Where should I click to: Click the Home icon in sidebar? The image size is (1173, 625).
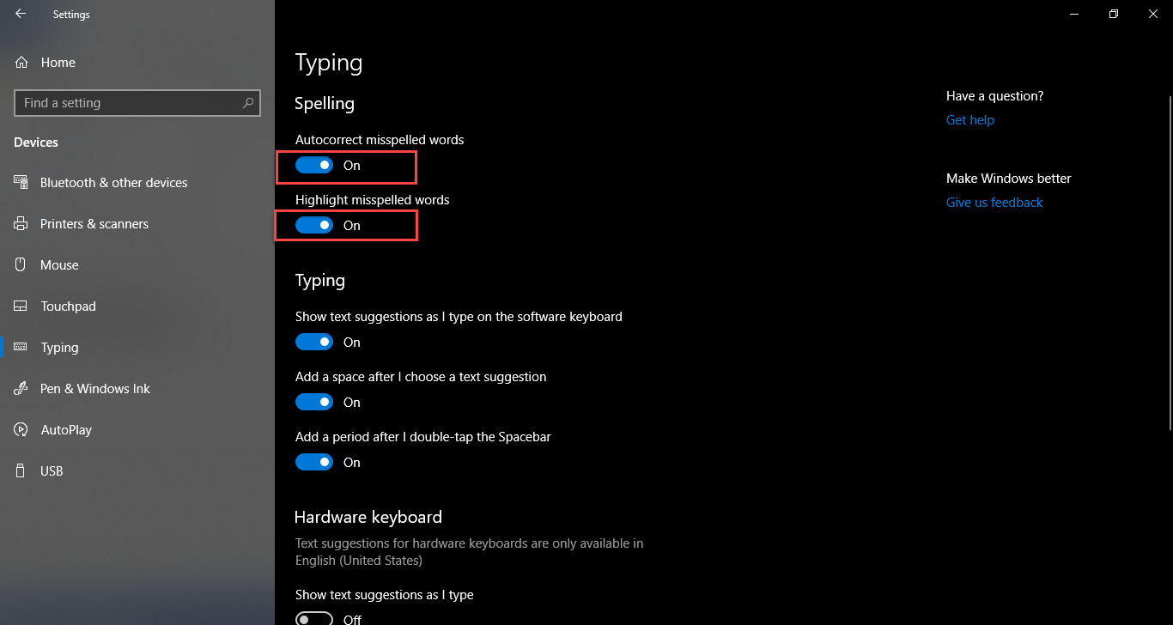coord(21,63)
